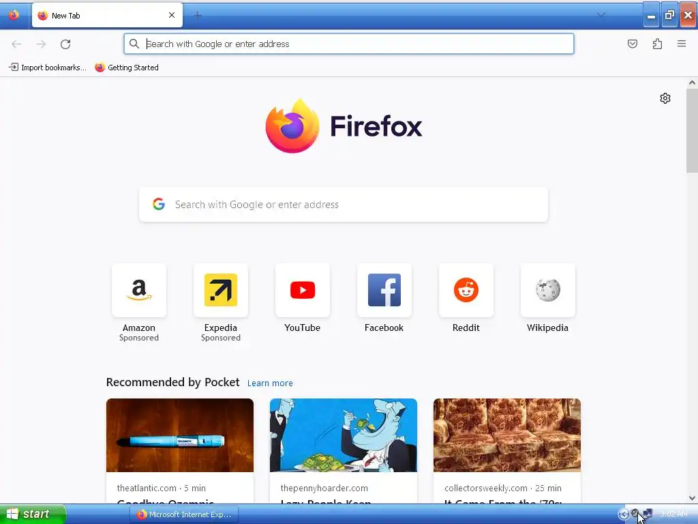Open the Windows start menu
The width and height of the screenshot is (698, 524).
click(33, 514)
